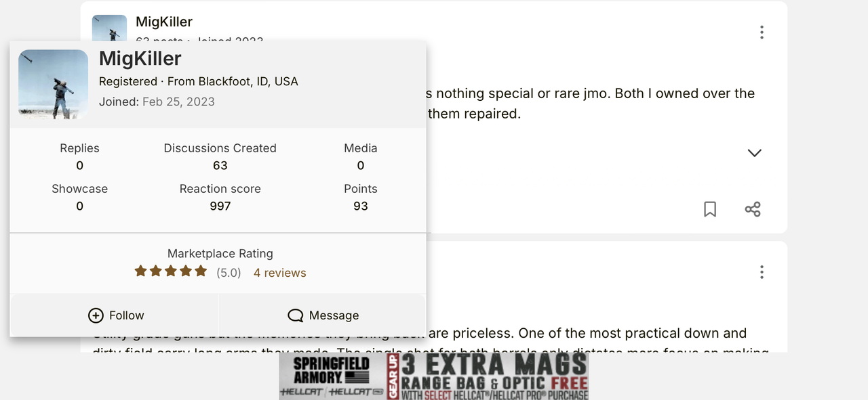This screenshot has width=868, height=400.
Task: Click the MigKiller username in the post header
Action: click(x=164, y=22)
